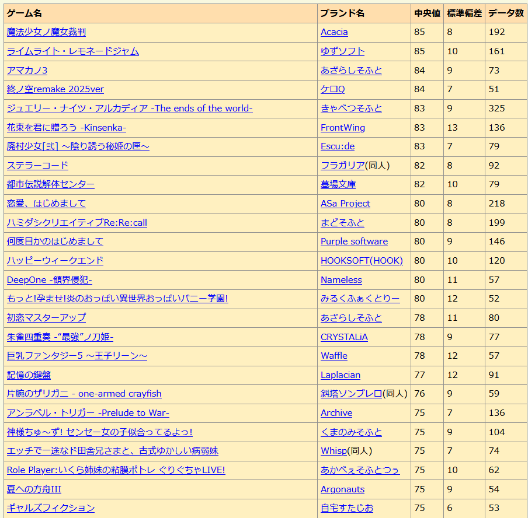Open 何度目かのはじめまして game link
Image resolution: width=528 pixels, height=518 pixels.
[x=55, y=242]
